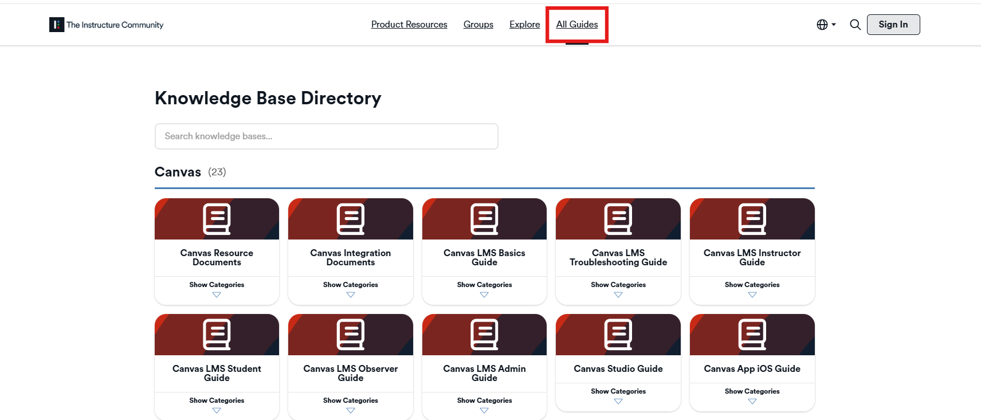The width and height of the screenshot is (981, 420).
Task: Open the Canvas Resource Documents title link
Action: click(x=217, y=258)
